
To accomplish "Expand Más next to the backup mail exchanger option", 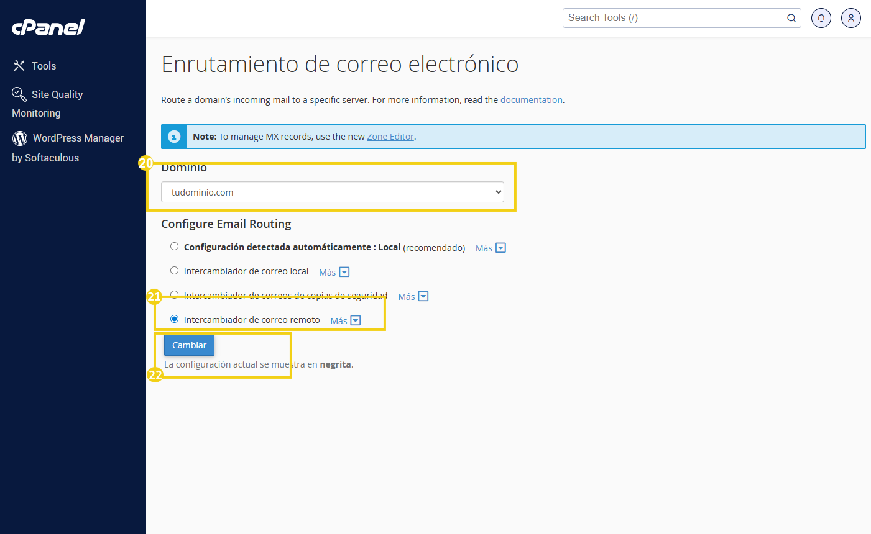I will [413, 297].
